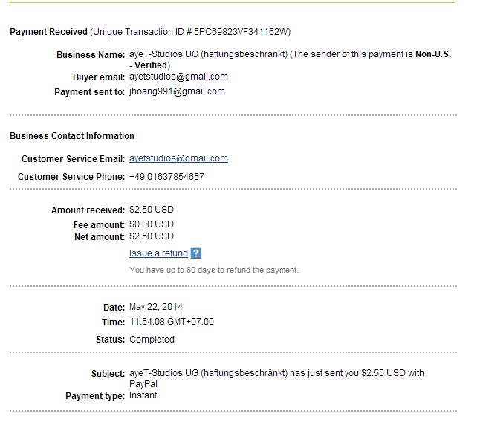Image resolution: width=480 pixels, height=434 pixels.
Task: Click the Fee amount $0.00 USD value
Action: pyautogui.click(x=151, y=224)
